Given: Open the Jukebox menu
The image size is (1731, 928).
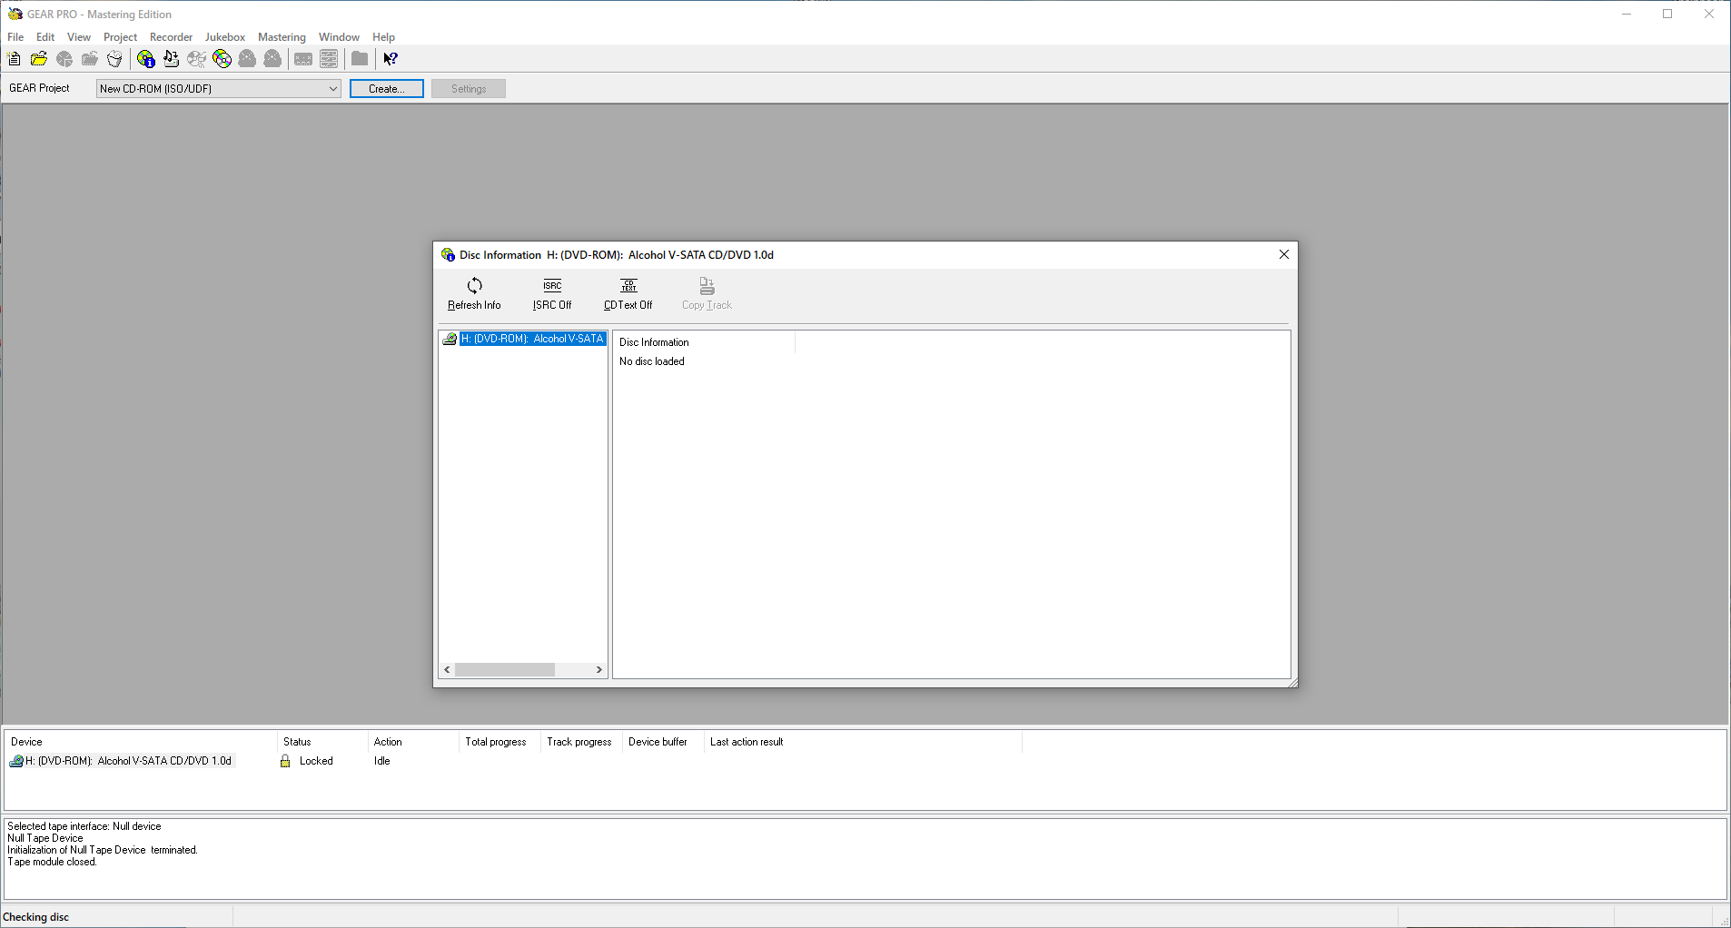Looking at the screenshot, I should point(225,37).
